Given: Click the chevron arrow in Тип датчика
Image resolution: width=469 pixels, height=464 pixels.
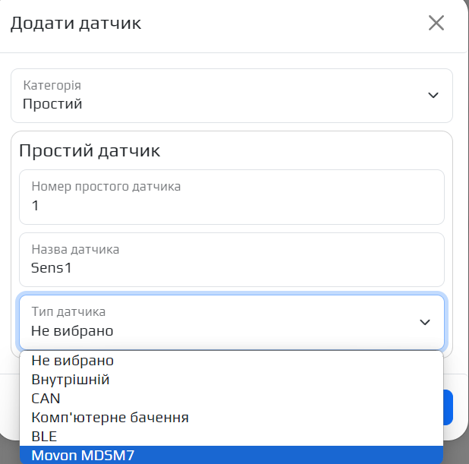Looking at the screenshot, I should pyautogui.click(x=425, y=322).
